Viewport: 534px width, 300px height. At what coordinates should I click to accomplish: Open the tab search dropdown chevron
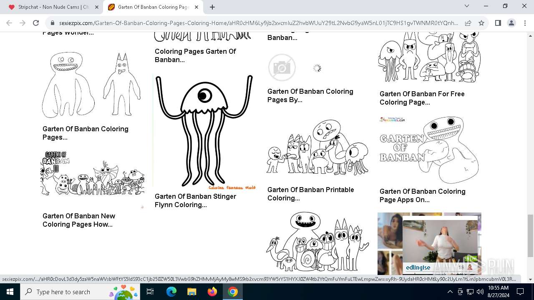[467, 6]
